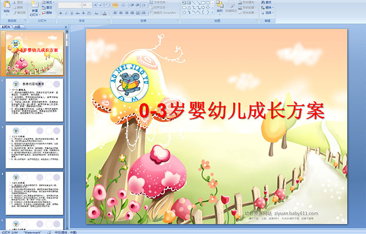Screen dimensions: 366x234
Task: Click the slide title 0-3岁婴幼儿成长方案
Action: (232, 110)
